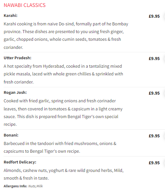This screenshot has width=165, height=190.
Task: Click the Hyderabad pickle masala description
Action: click(x=63, y=74)
